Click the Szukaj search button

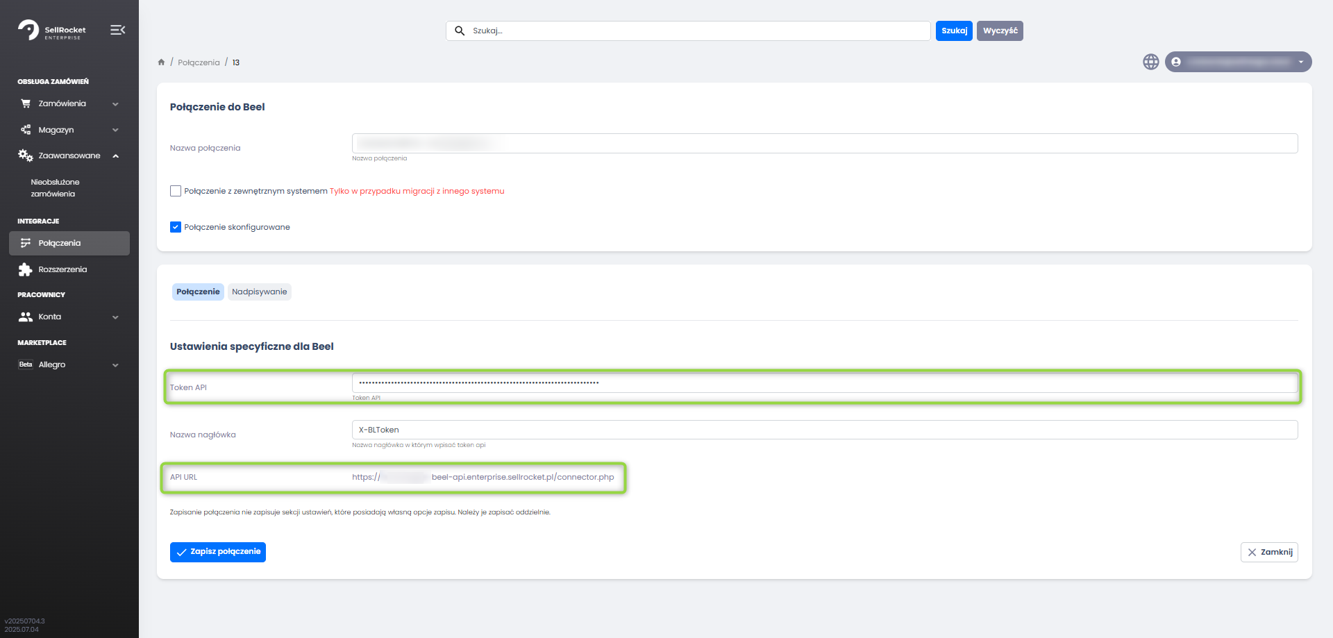(954, 31)
